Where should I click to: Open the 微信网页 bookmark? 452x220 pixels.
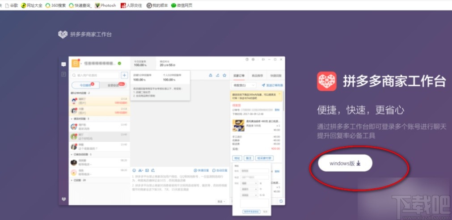(x=182, y=5)
